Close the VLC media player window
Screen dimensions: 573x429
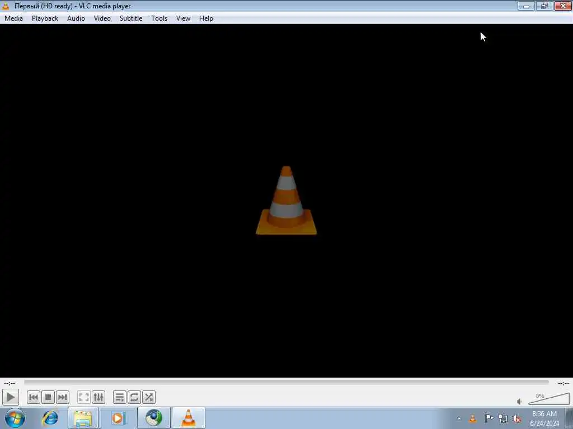point(563,6)
